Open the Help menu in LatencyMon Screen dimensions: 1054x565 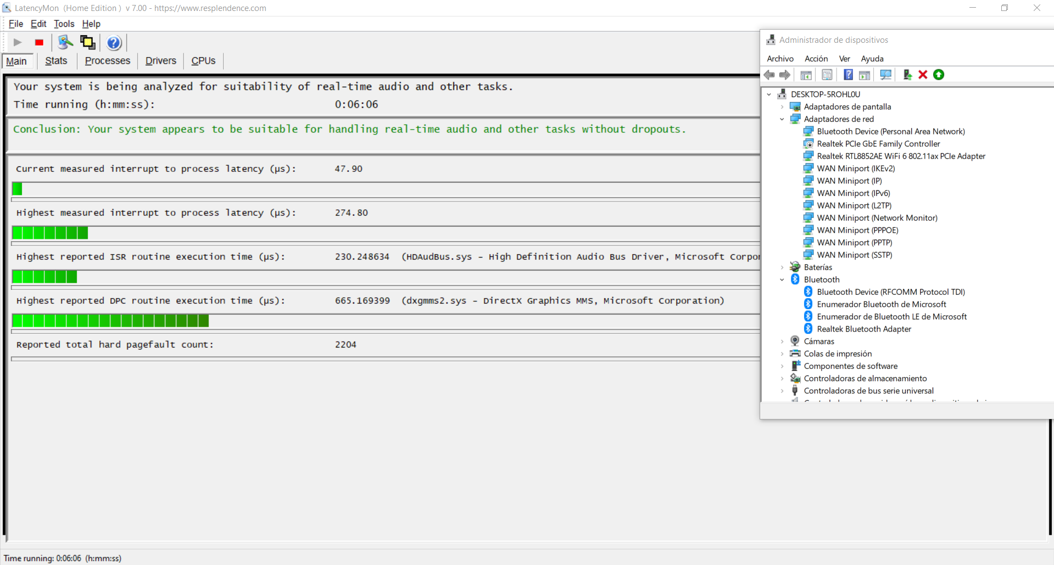[91, 24]
